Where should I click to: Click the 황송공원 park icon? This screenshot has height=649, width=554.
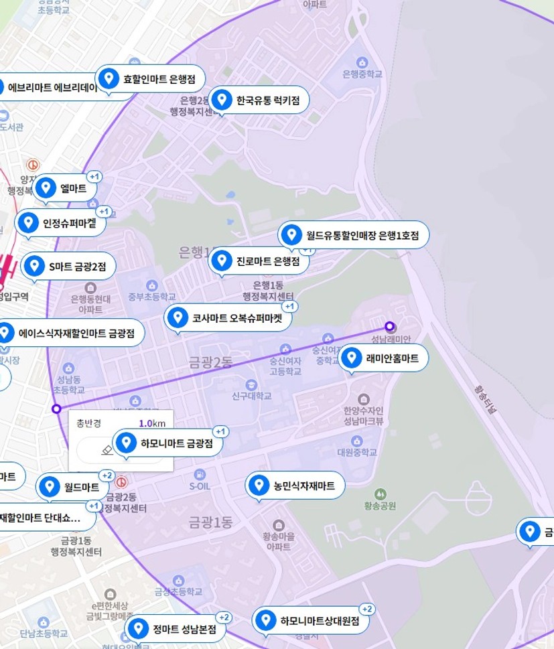[x=380, y=494]
